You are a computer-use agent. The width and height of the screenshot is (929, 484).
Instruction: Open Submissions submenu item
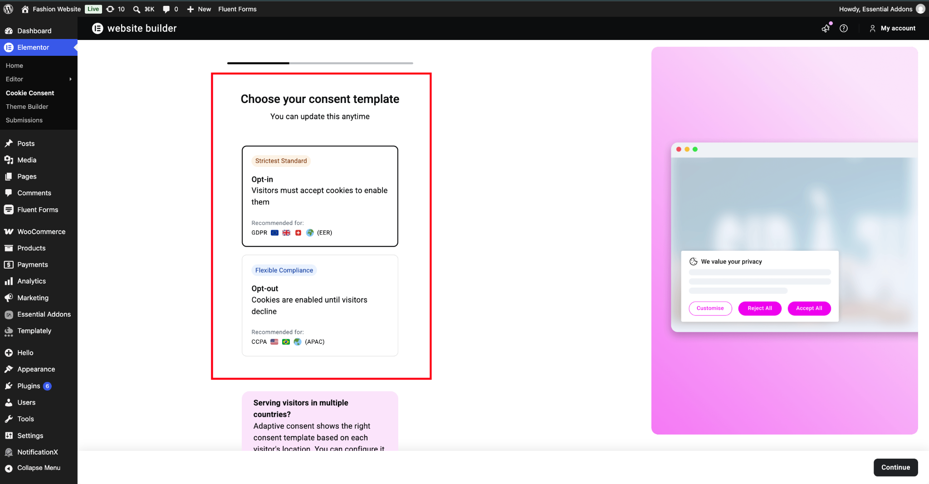coord(24,120)
